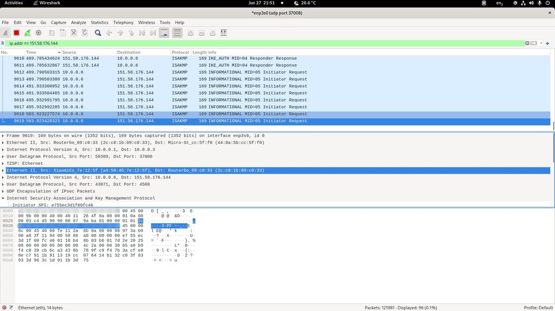Open the Statistics menu
This screenshot has height=311, width=555.
tap(99, 23)
